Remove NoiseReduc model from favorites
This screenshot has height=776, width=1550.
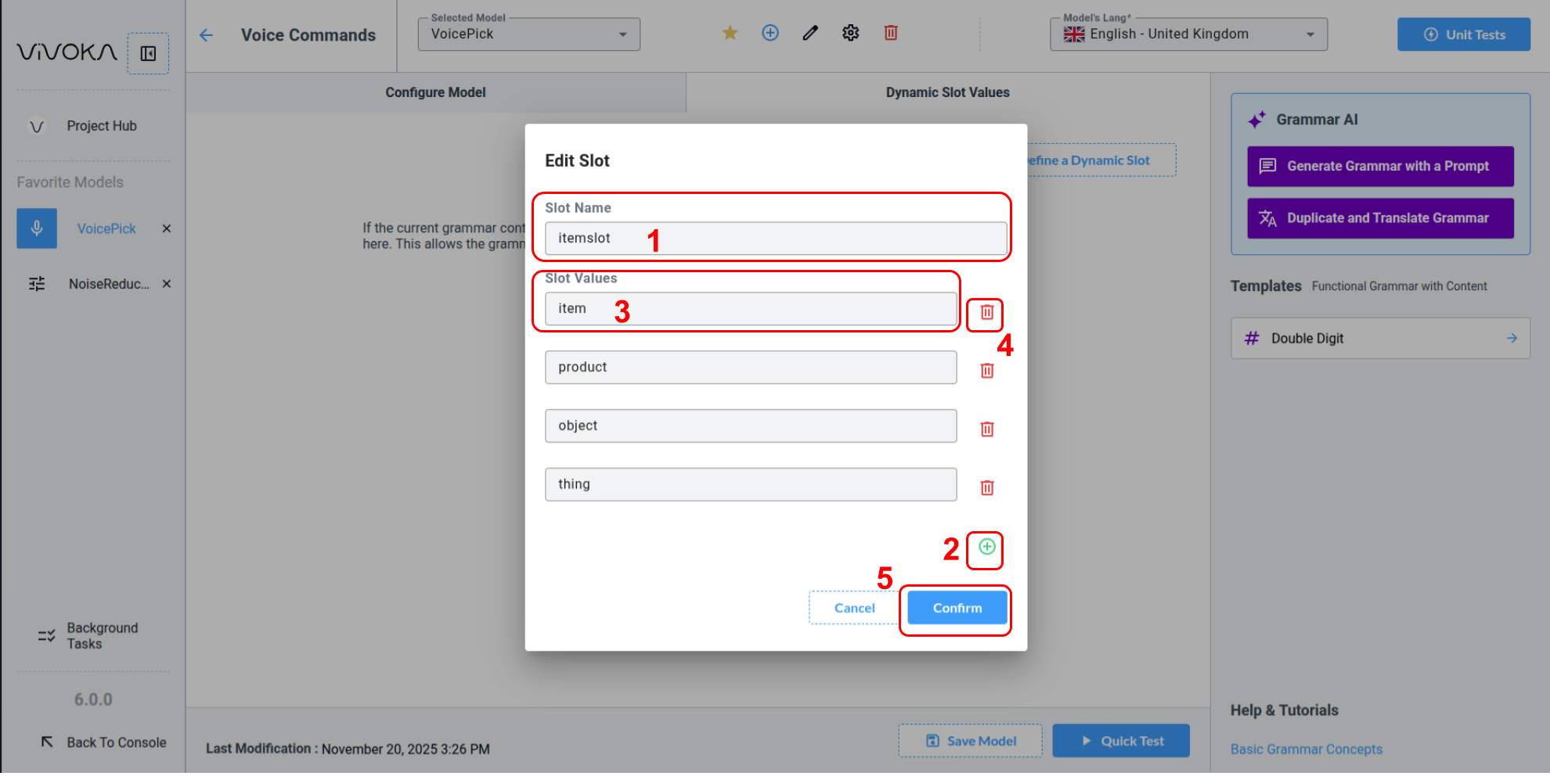tap(166, 284)
